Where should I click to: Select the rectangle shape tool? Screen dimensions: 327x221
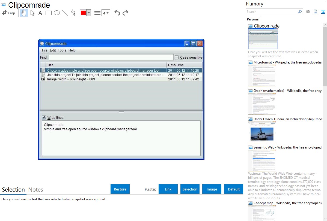(x=49, y=13)
